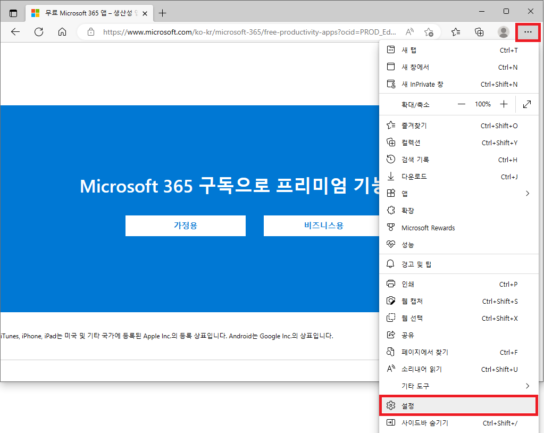Open 즐겨찾기 from the menu

pos(459,126)
